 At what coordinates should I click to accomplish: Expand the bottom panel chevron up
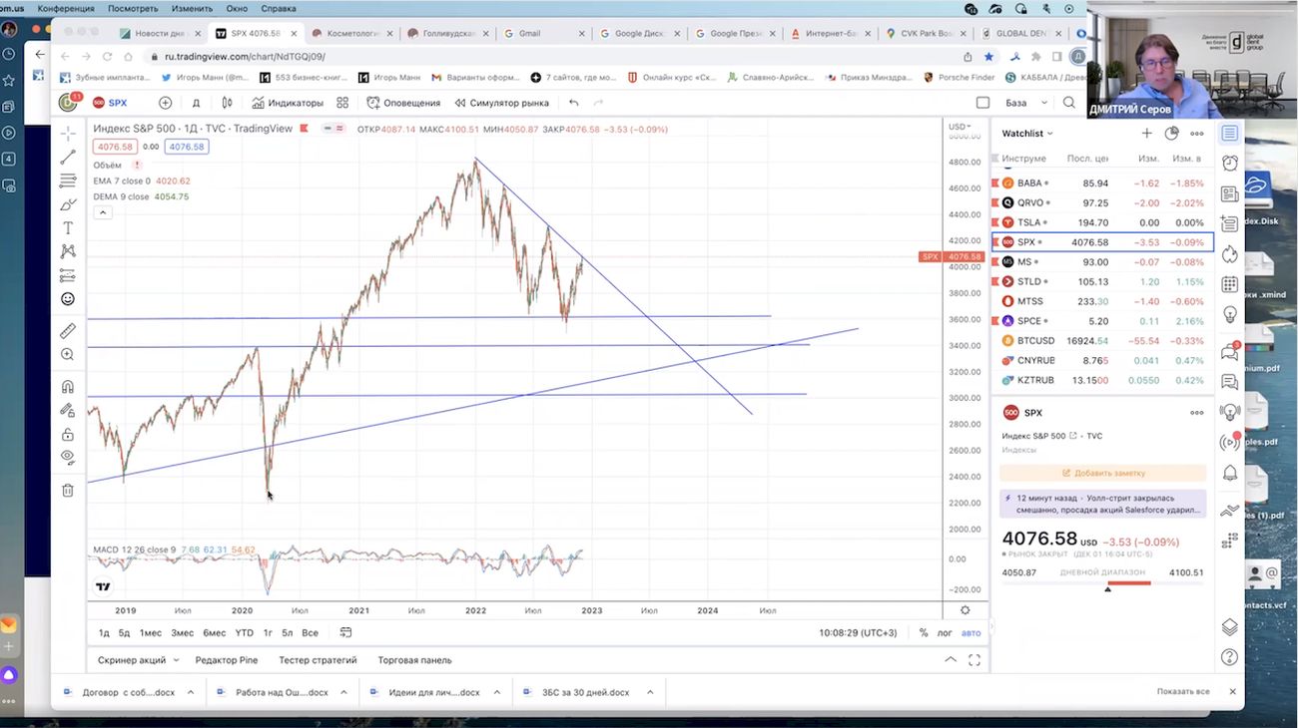(x=950, y=660)
